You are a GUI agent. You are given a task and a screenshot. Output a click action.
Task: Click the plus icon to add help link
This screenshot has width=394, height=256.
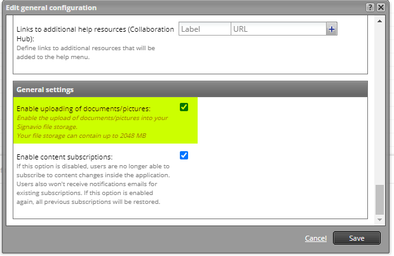(332, 29)
